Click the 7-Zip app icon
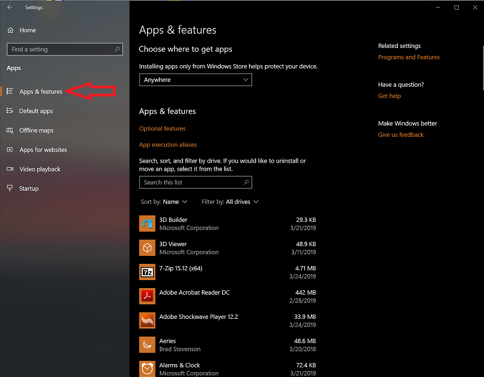The image size is (484, 377). click(x=147, y=272)
